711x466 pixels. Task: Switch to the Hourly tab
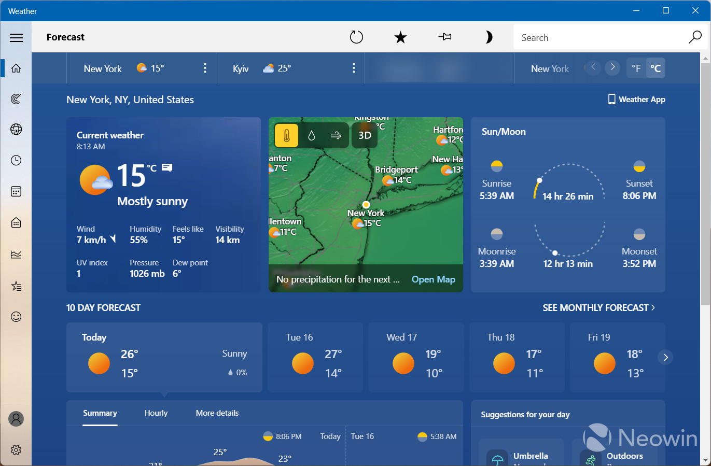click(156, 413)
